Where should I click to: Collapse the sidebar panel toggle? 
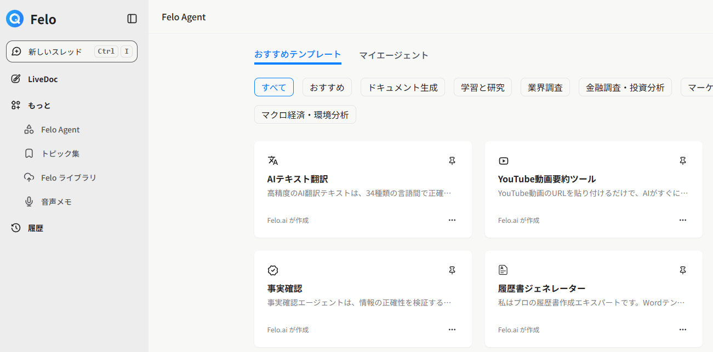pos(132,19)
